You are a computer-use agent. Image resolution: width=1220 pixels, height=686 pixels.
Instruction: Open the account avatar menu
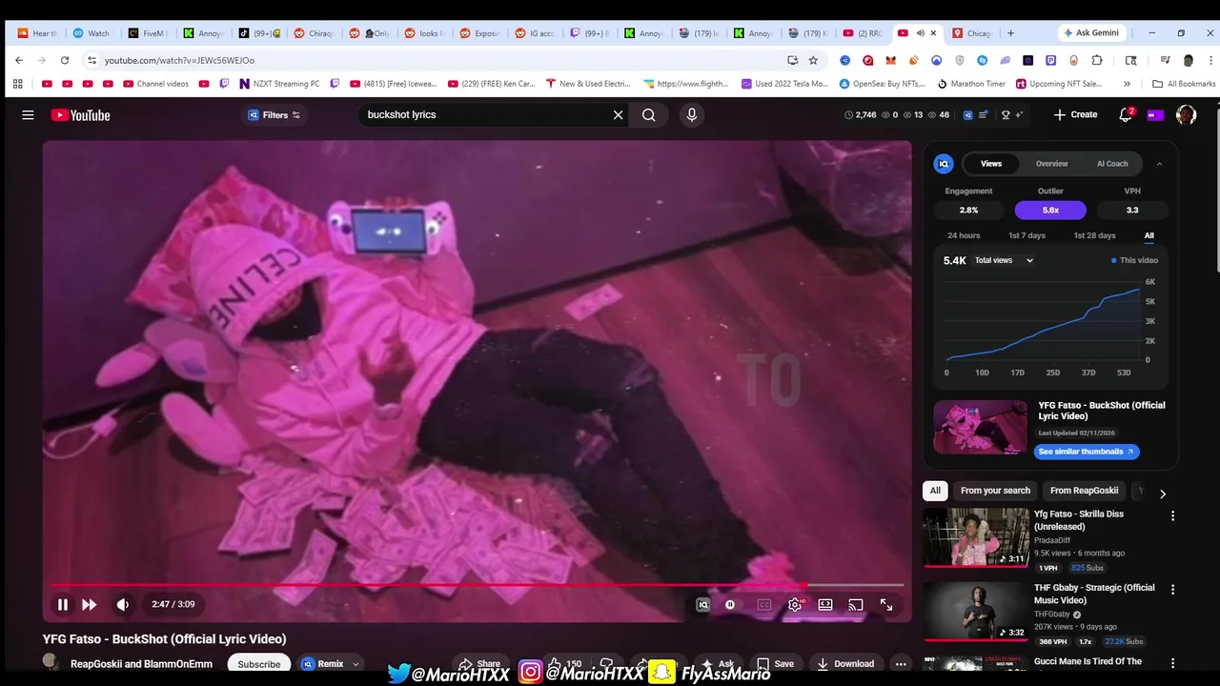1186,115
